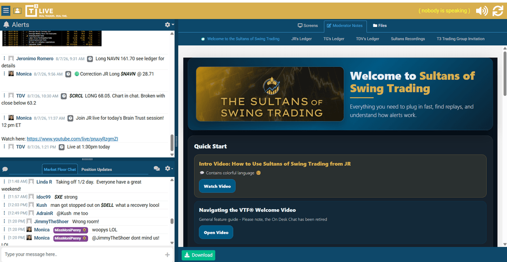Click green emoji in Monica correction alert
507x262 pixels.
click(77, 74)
